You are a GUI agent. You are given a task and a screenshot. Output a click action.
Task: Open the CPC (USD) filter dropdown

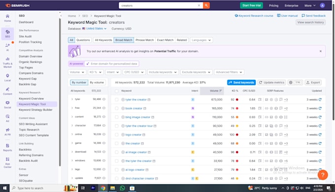click(134, 72)
